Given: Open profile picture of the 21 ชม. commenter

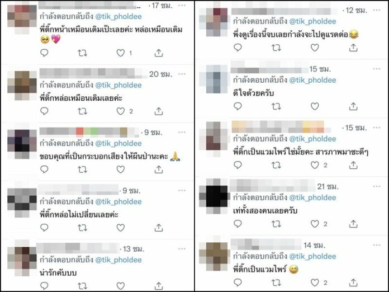Looking at the screenshot, I should click(214, 196).
